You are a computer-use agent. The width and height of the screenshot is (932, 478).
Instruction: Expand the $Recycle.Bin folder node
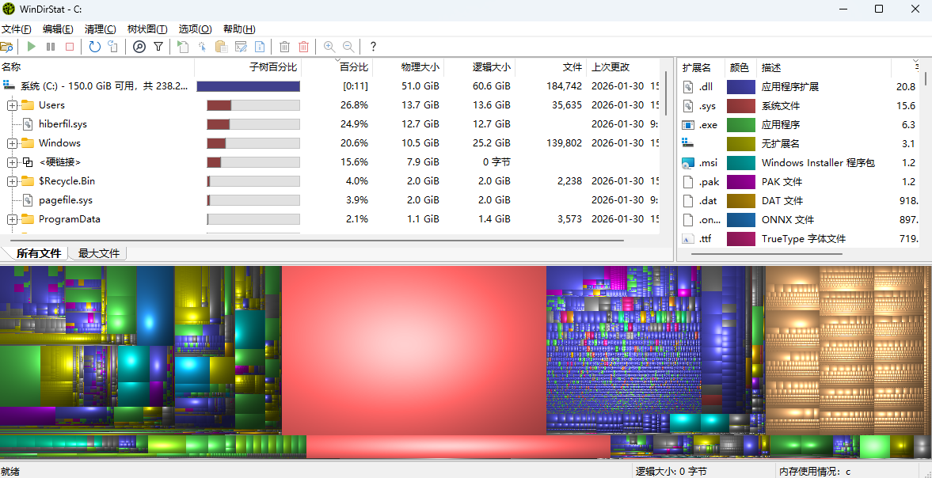click(x=12, y=181)
